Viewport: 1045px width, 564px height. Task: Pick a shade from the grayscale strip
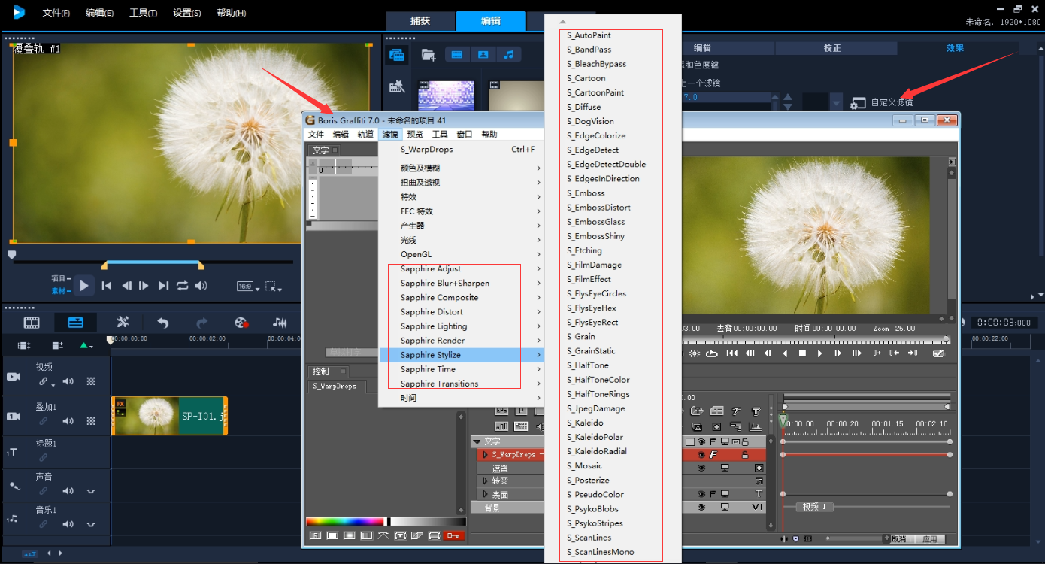[428, 521]
